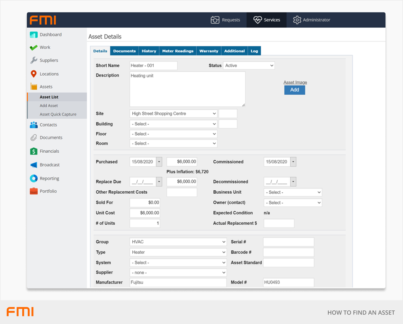Viewport: 403px width, 324px height.
Task: Open the Warranty tab
Action: (x=209, y=51)
